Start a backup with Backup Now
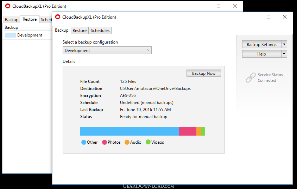The height and width of the screenshot is (189, 297). [x=204, y=73]
